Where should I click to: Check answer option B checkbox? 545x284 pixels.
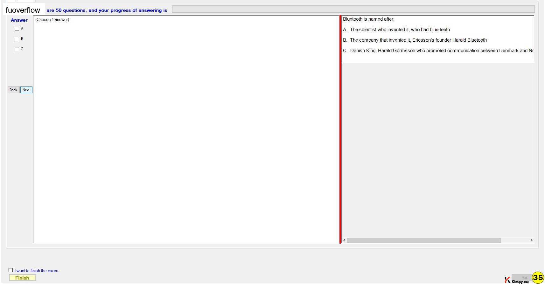(x=17, y=39)
